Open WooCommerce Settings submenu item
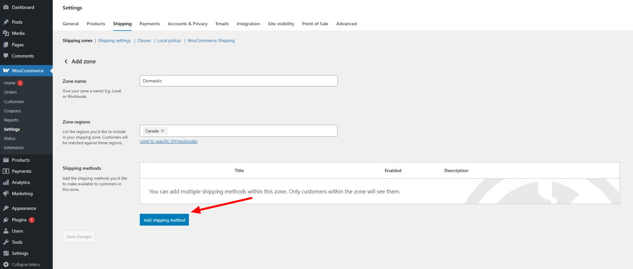The image size is (633, 269). tap(12, 129)
